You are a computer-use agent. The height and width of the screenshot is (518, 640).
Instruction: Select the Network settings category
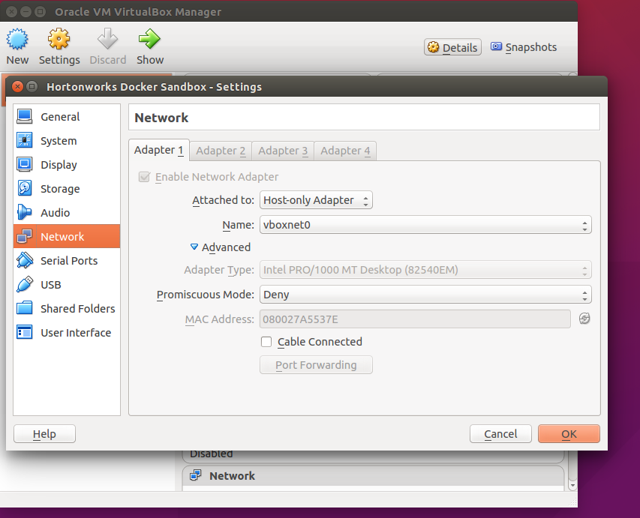67,236
